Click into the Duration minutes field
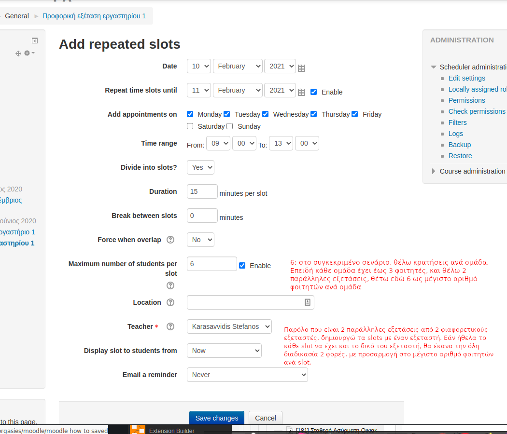Viewport: 507px width, 434px height. (x=202, y=191)
